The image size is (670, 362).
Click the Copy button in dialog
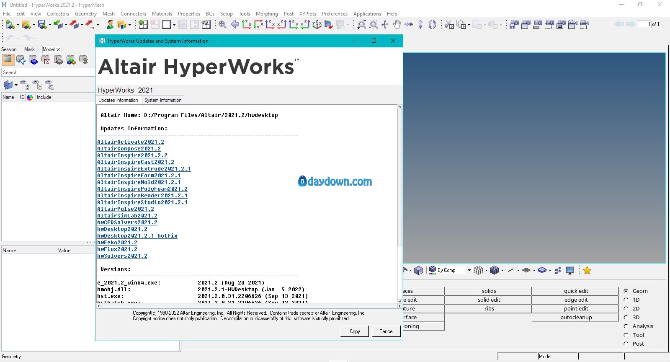pos(355,331)
